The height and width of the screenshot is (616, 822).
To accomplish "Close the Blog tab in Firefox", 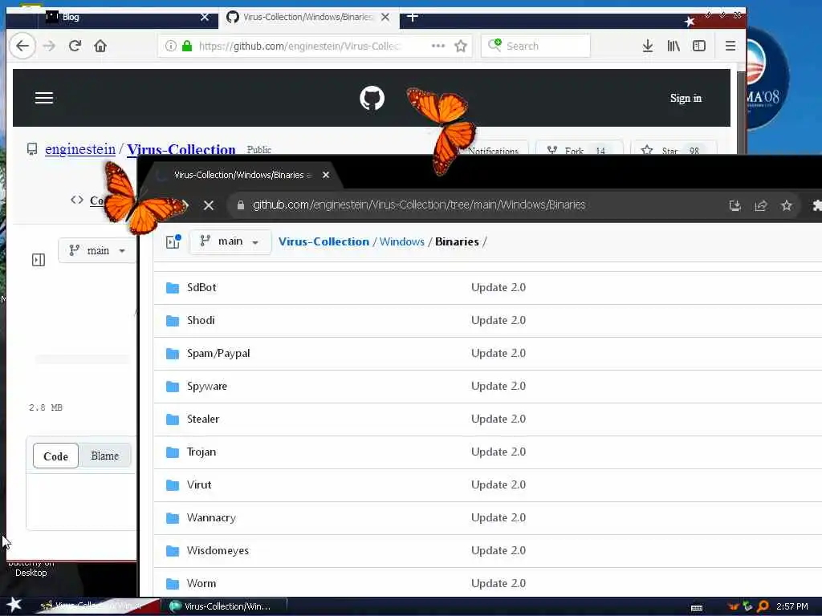I will coord(205,18).
